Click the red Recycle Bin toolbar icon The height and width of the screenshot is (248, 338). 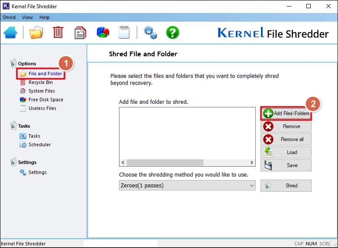[58, 33]
